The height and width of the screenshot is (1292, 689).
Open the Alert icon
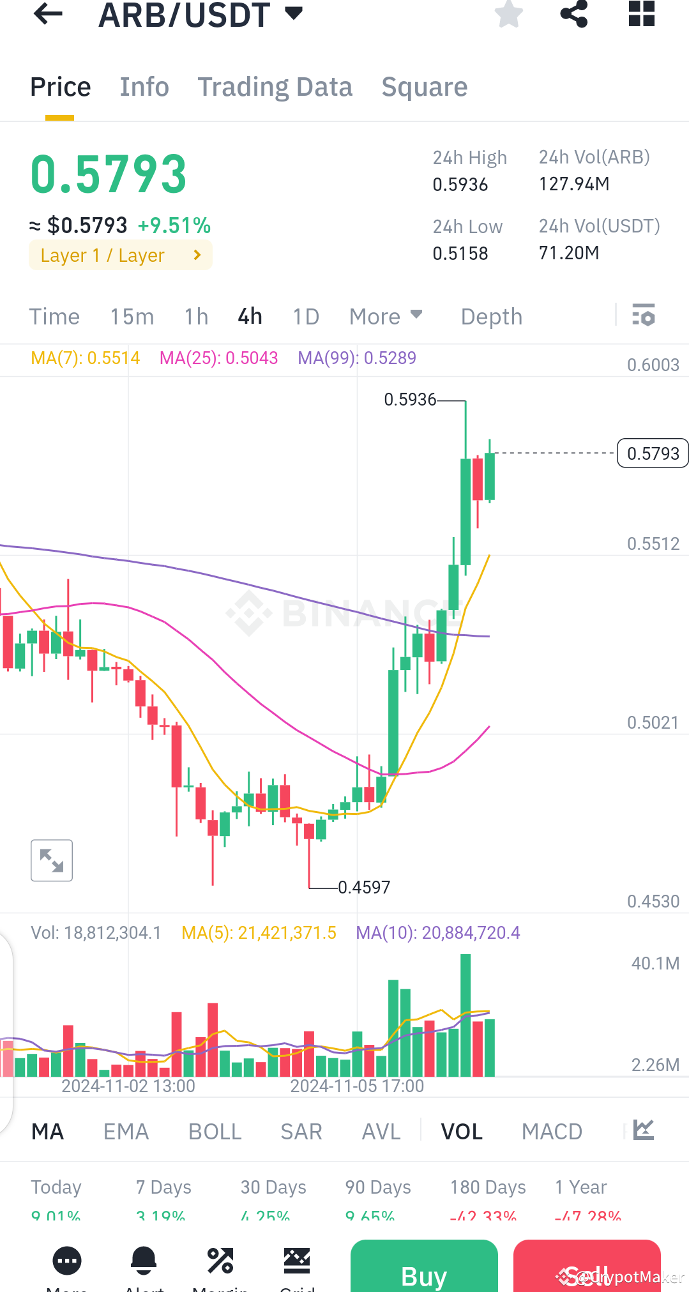pyautogui.click(x=144, y=1261)
